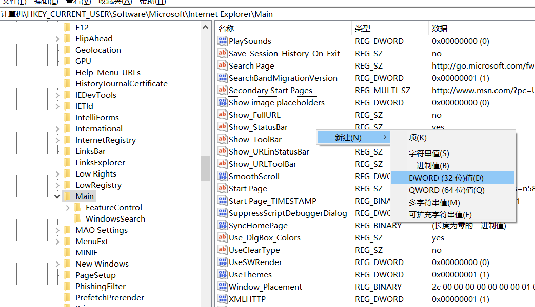Choose 项(K) to create new key
Image resolution: width=535 pixels, height=307 pixels.
click(x=453, y=138)
